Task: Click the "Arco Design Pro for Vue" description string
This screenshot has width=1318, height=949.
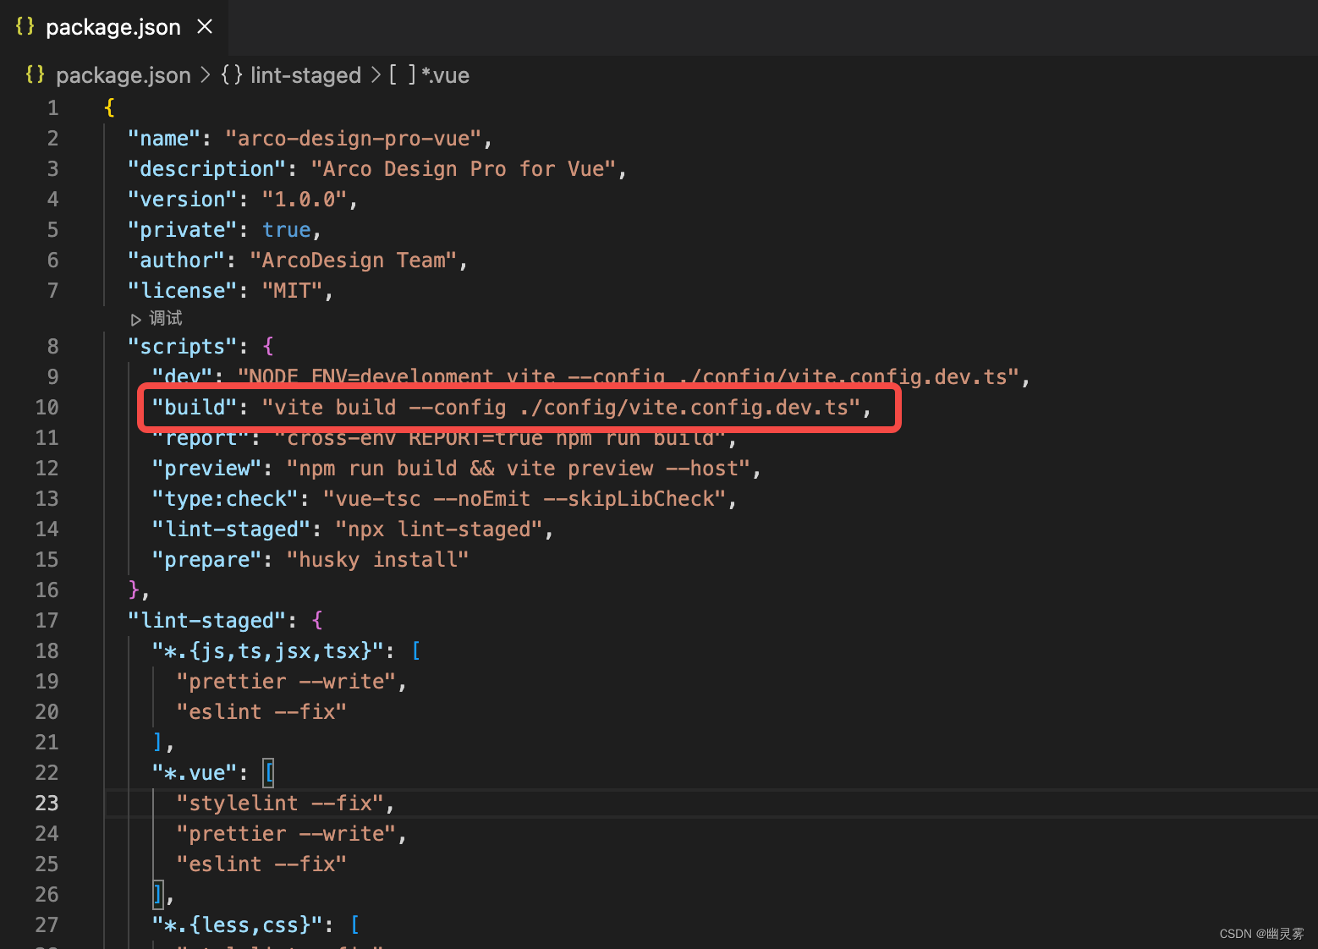Action: pos(464,169)
